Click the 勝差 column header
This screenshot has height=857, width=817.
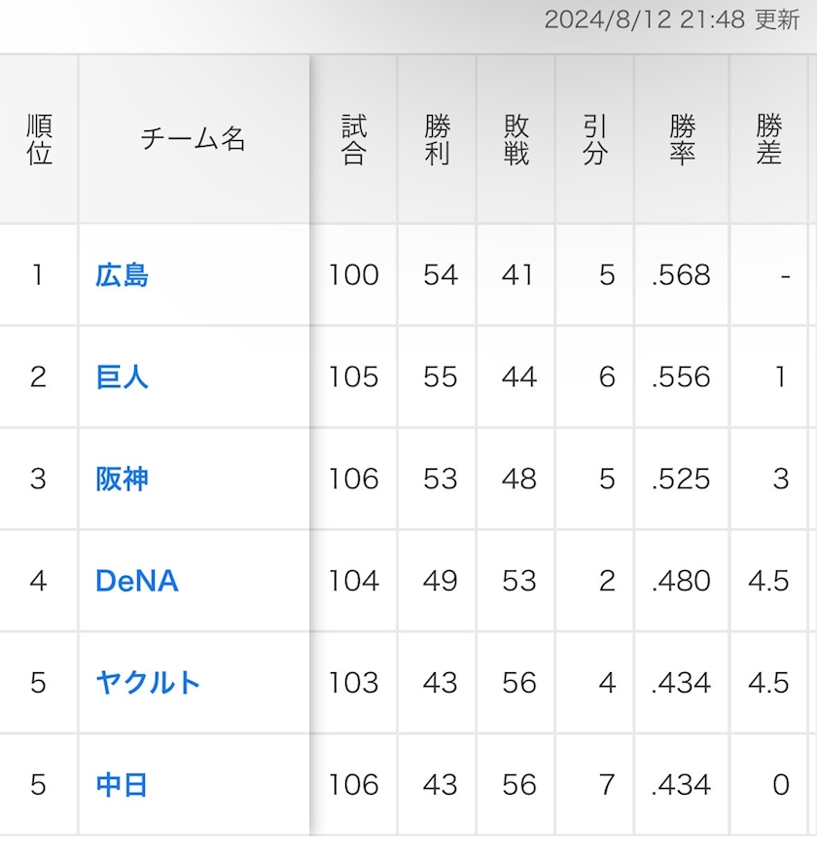(x=768, y=139)
